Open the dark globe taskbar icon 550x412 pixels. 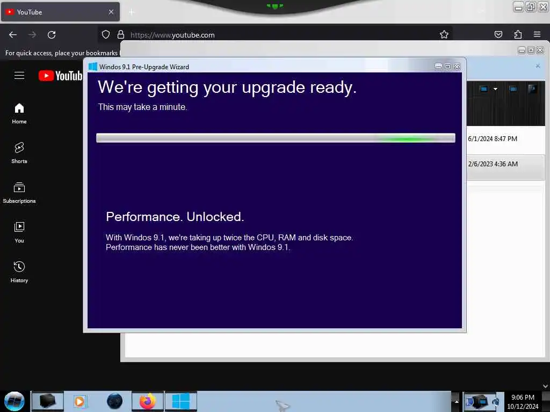115,401
